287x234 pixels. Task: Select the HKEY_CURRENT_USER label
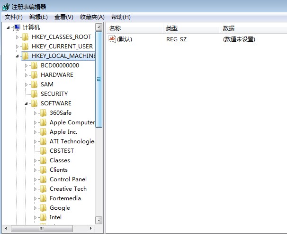[62, 47]
